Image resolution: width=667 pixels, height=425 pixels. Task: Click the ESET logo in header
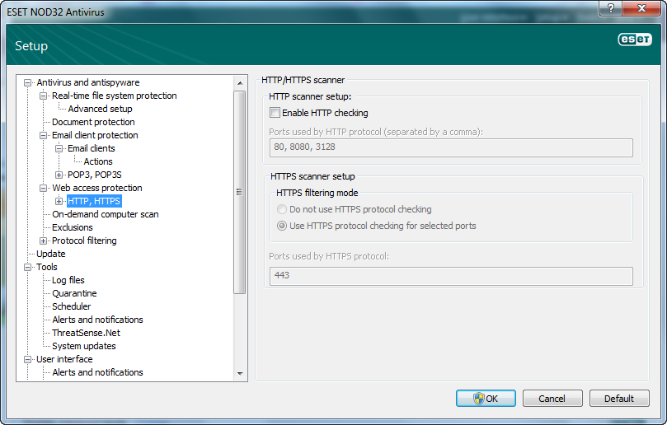(635, 40)
